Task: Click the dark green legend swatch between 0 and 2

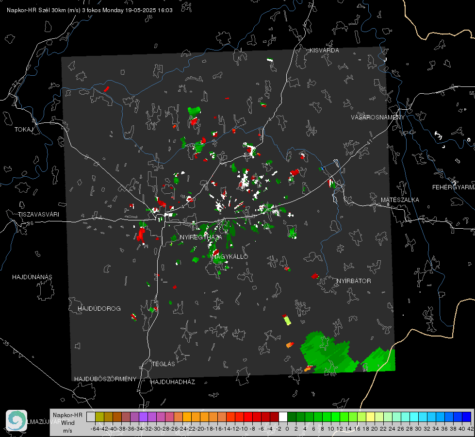Action: click(x=292, y=417)
